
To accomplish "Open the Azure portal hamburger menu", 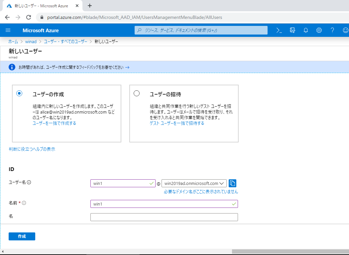I will click(x=8, y=30).
